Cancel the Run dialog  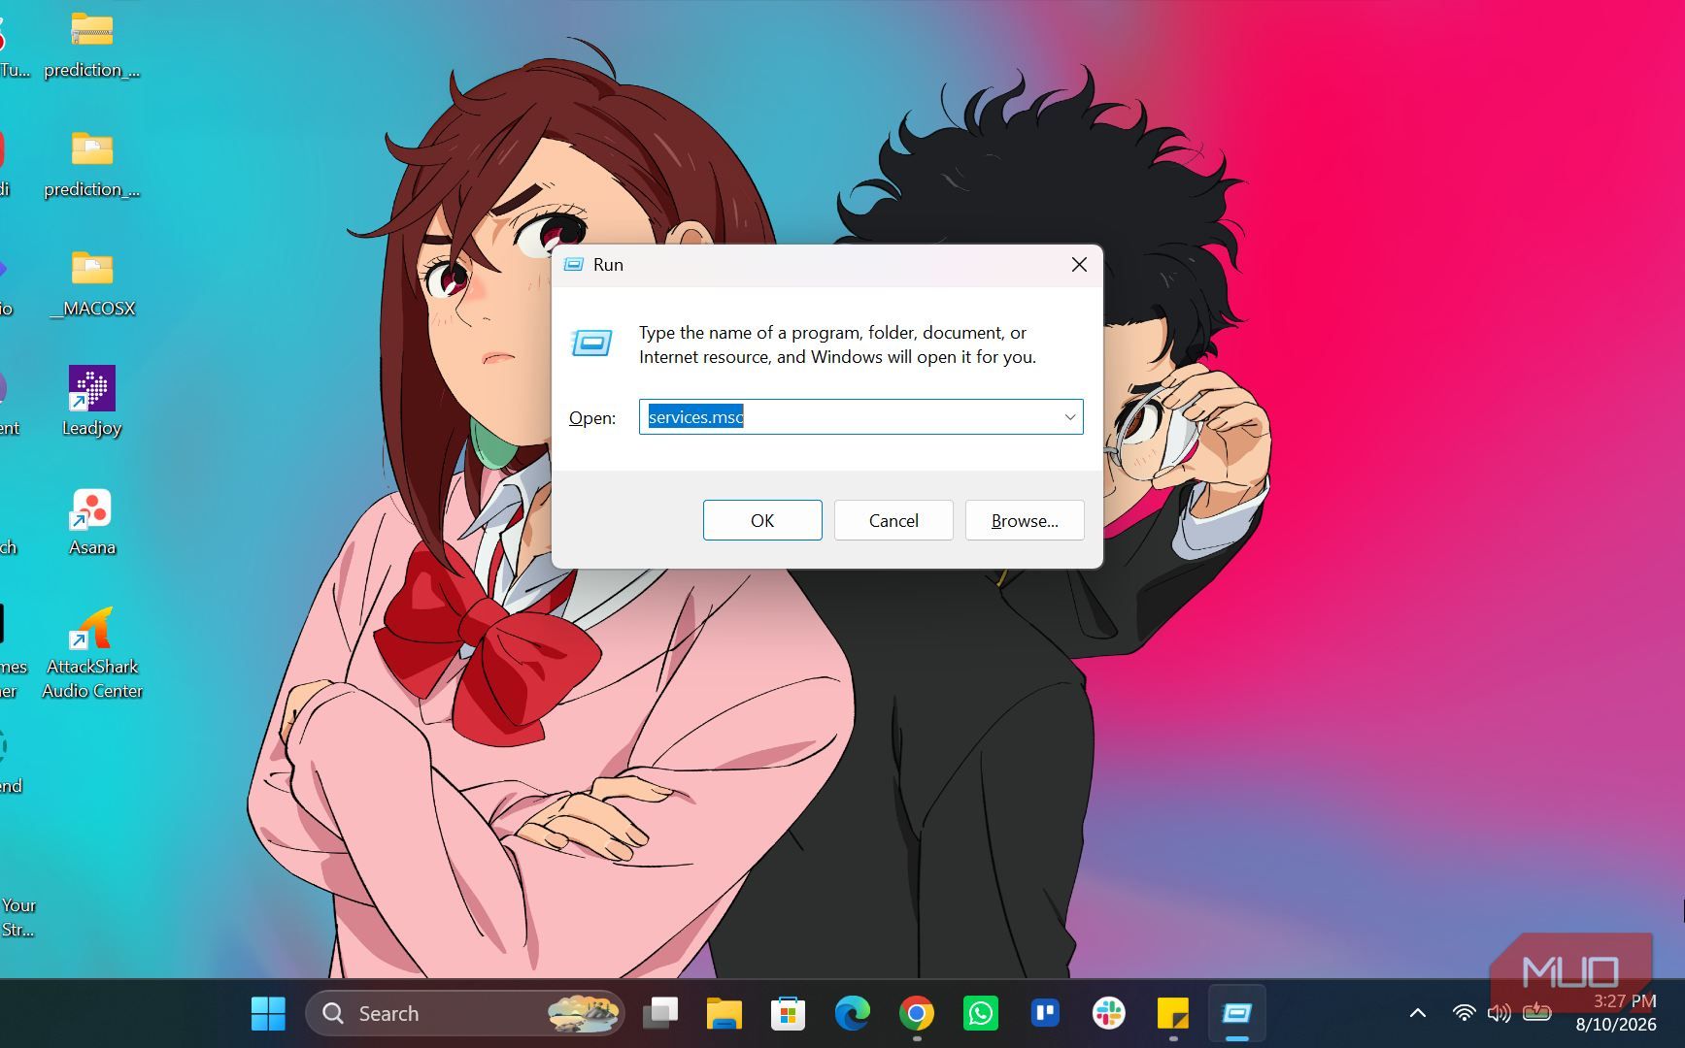(x=893, y=520)
